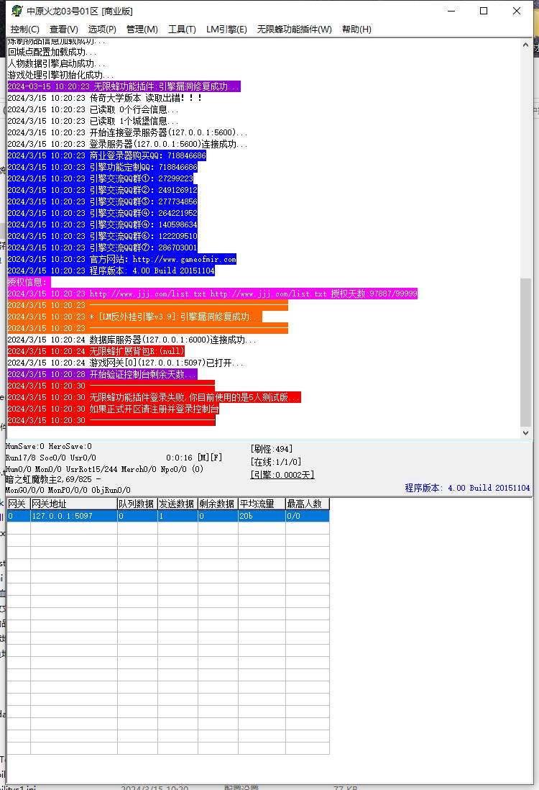The image size is (539, 790).
Task: Click the 授权天数:97887/99999 log line
Action: click(213, 294)
